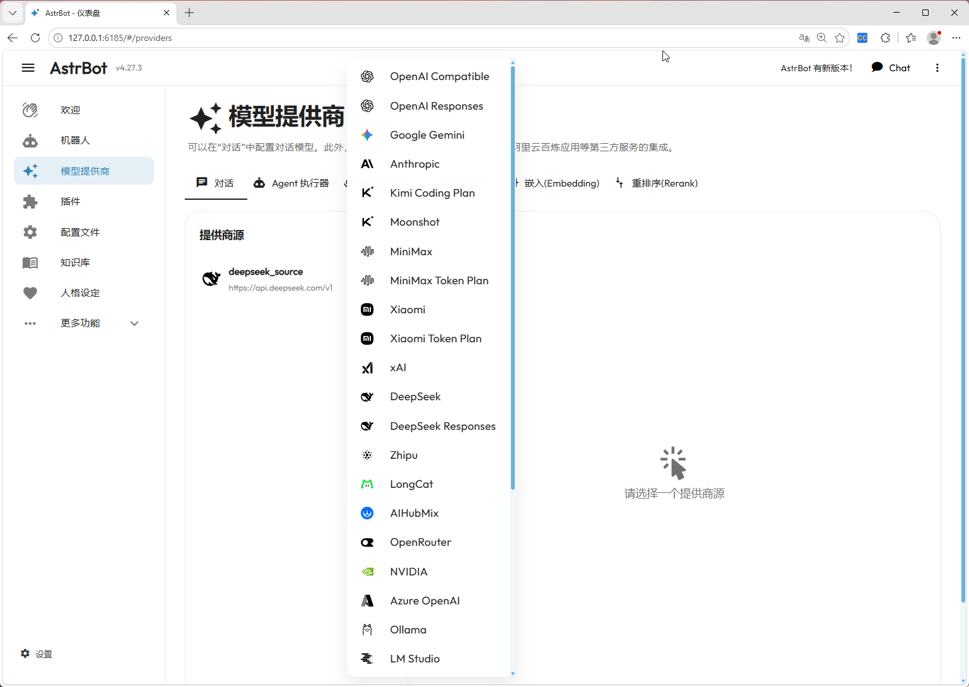The height and width of the screenshot is (687, 969).
Task: Click the green LongCat icon
Action: point(367,484)
